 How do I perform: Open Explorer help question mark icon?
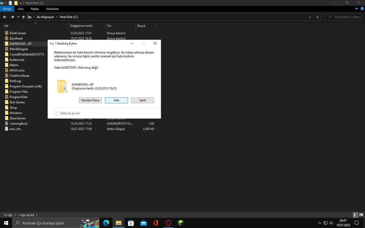[362, 9]
